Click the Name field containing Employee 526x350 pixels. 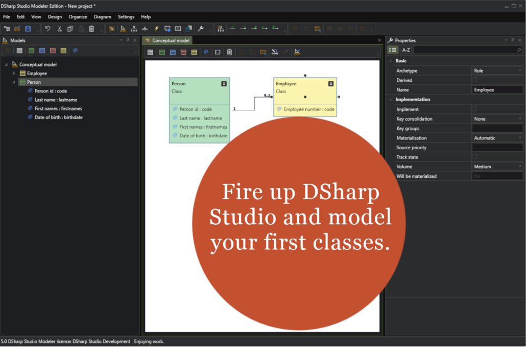point(497,90)
